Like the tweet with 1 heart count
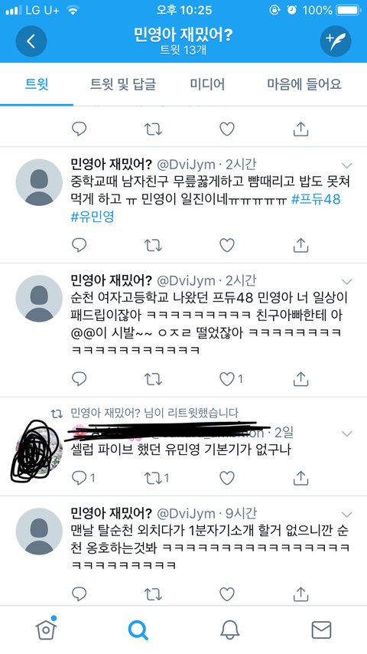This screenshot has height=654, width=367. coord(227,379)
